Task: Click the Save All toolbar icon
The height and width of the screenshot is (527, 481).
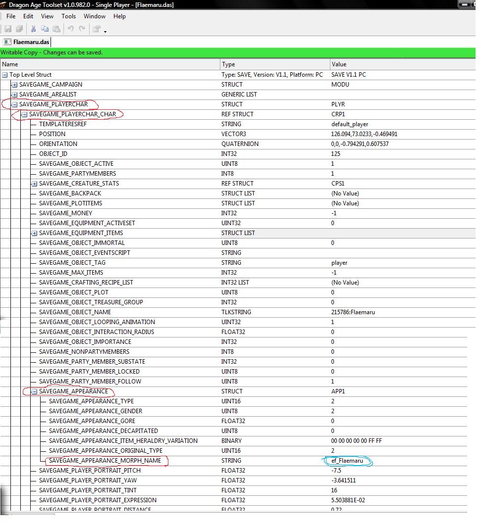Action: click(19, 29)
